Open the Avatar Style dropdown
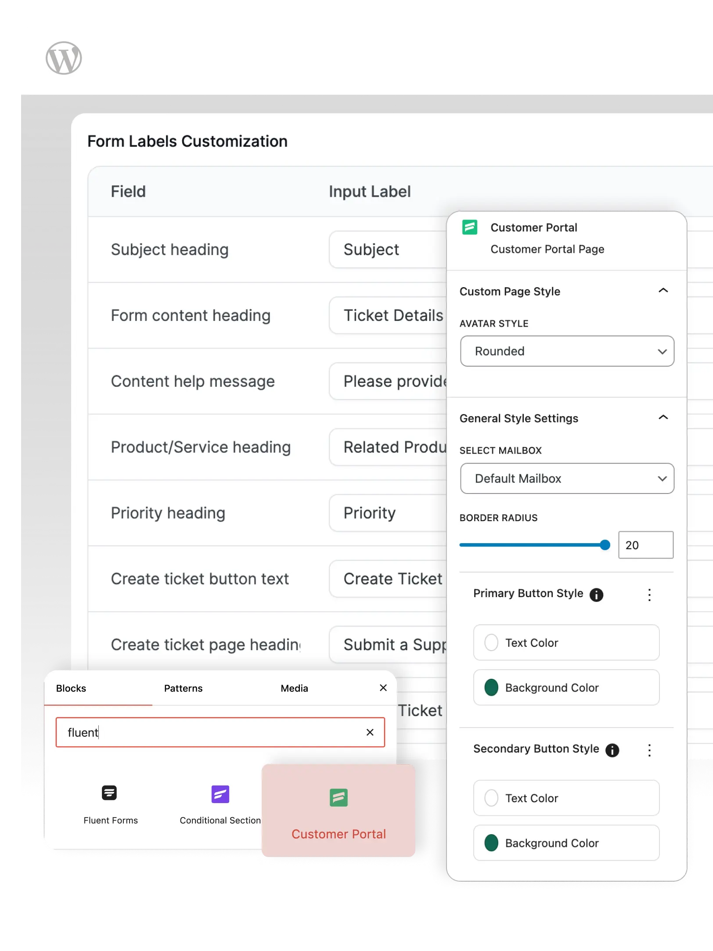Viewport: 713px width, 951px height. [567, 351]
